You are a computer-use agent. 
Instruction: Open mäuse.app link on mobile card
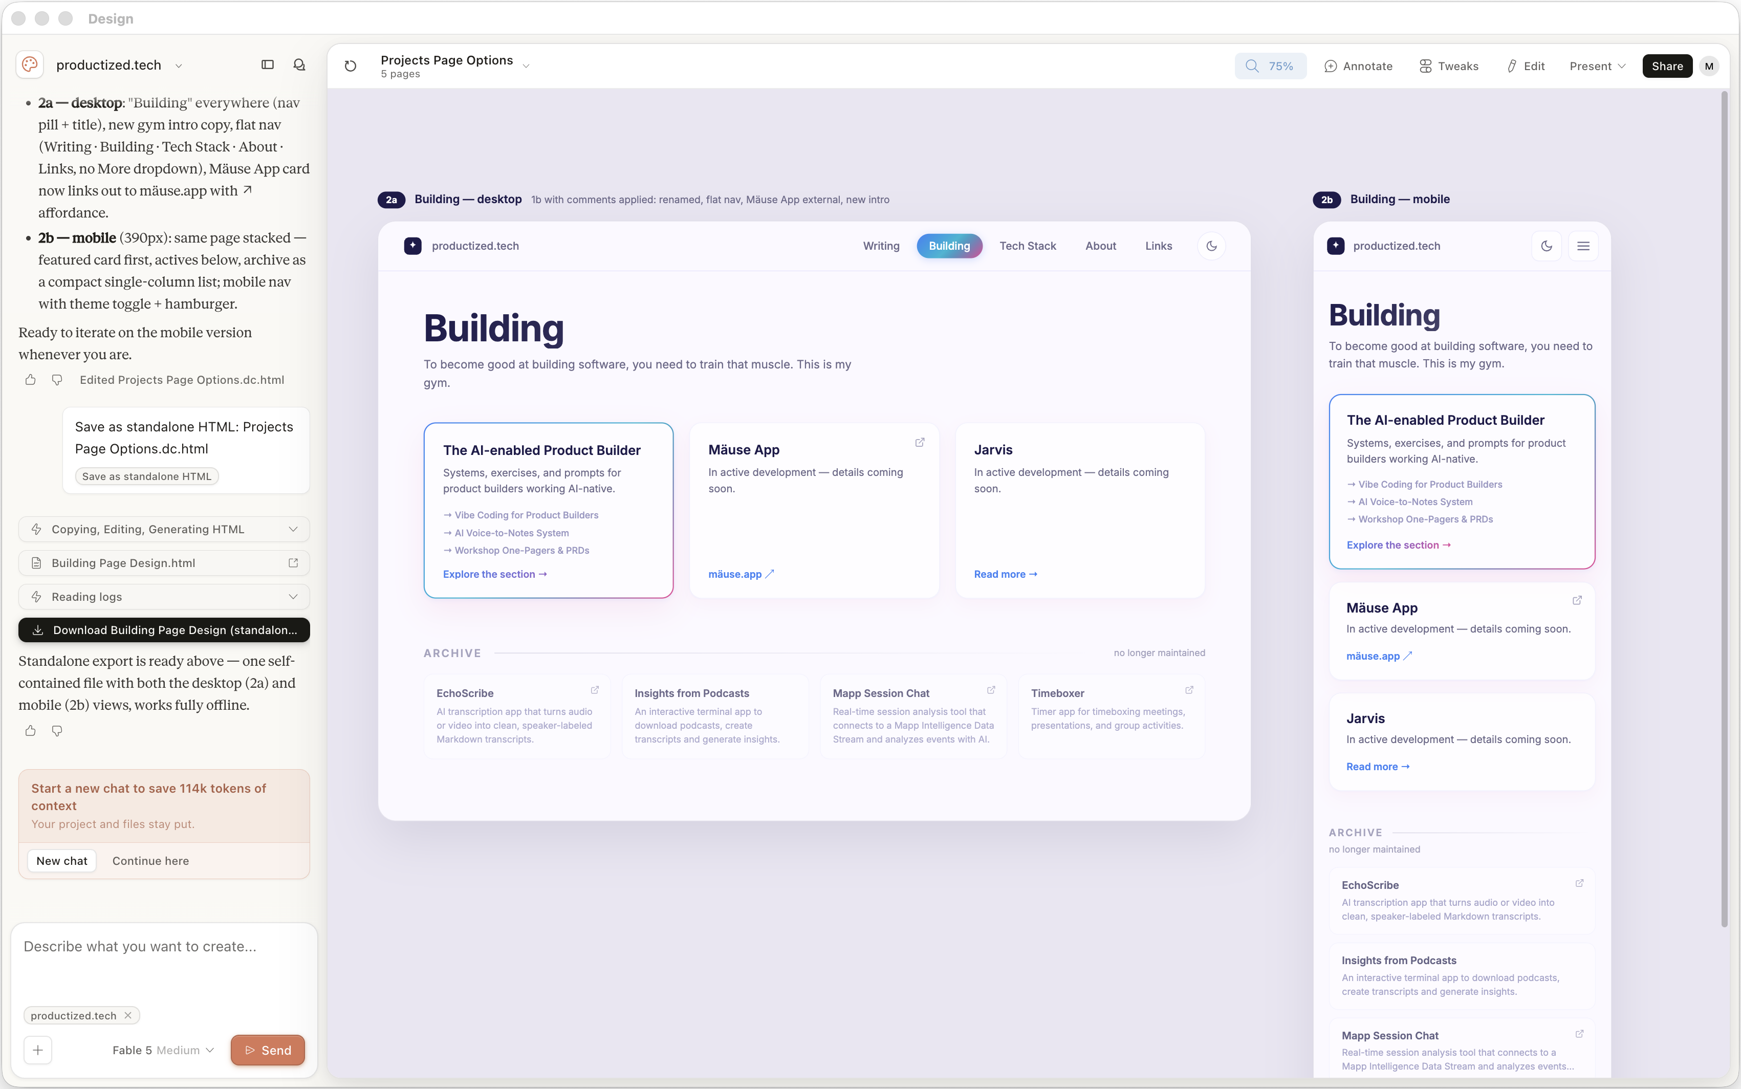1379,656
